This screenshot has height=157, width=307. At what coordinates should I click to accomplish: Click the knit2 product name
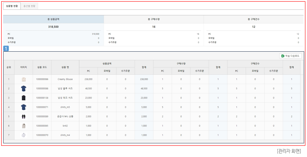(65, 126)
